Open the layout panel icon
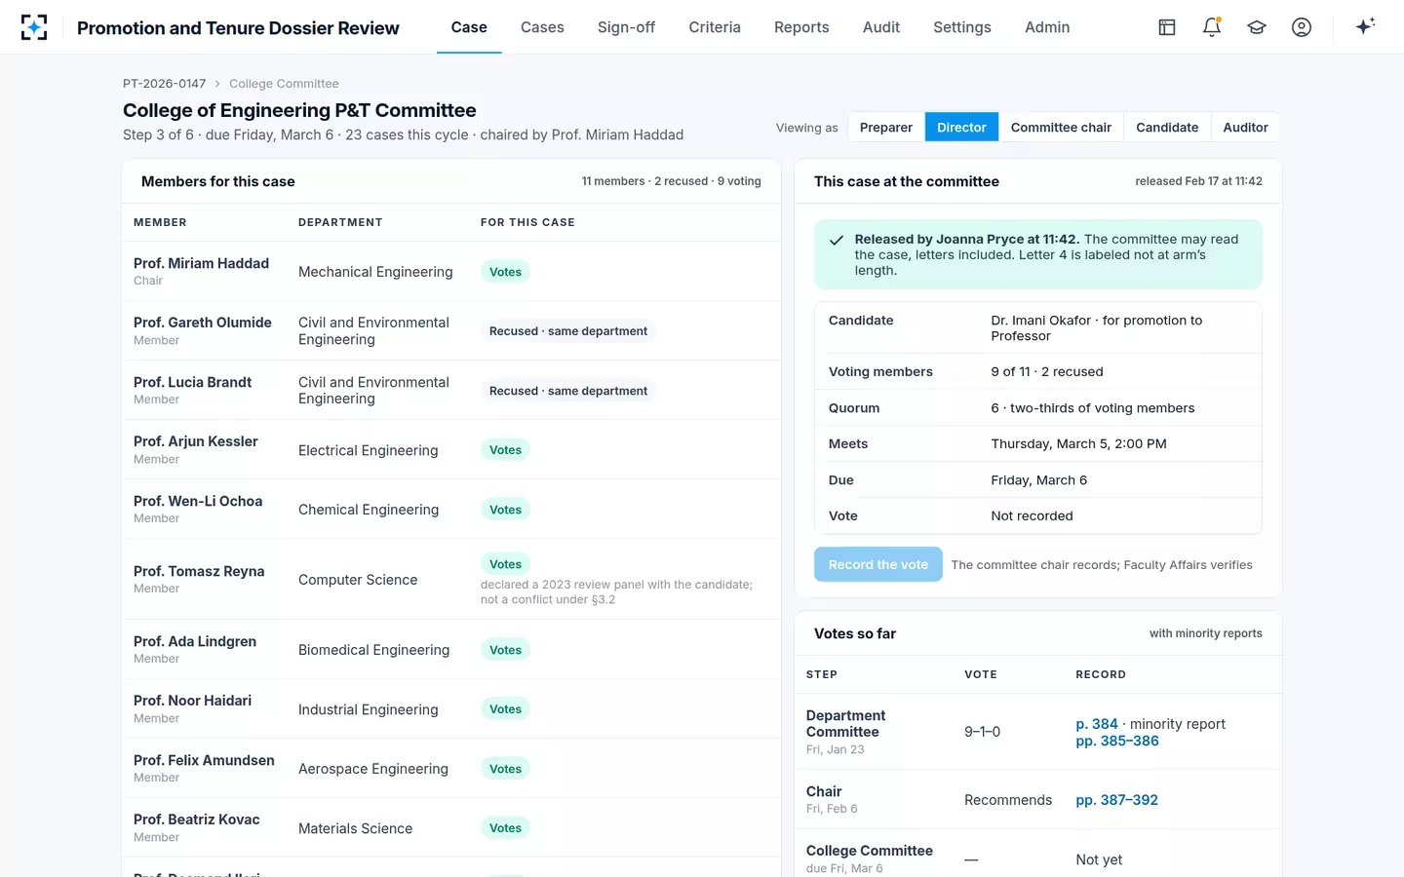The width and height of the screenshot is (1404, 877). 1167,27
